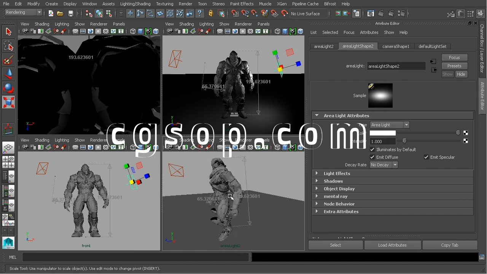Collapse the Area Light Attributes section
This screenshot has width=487, height=274.
tap(317, 115)
